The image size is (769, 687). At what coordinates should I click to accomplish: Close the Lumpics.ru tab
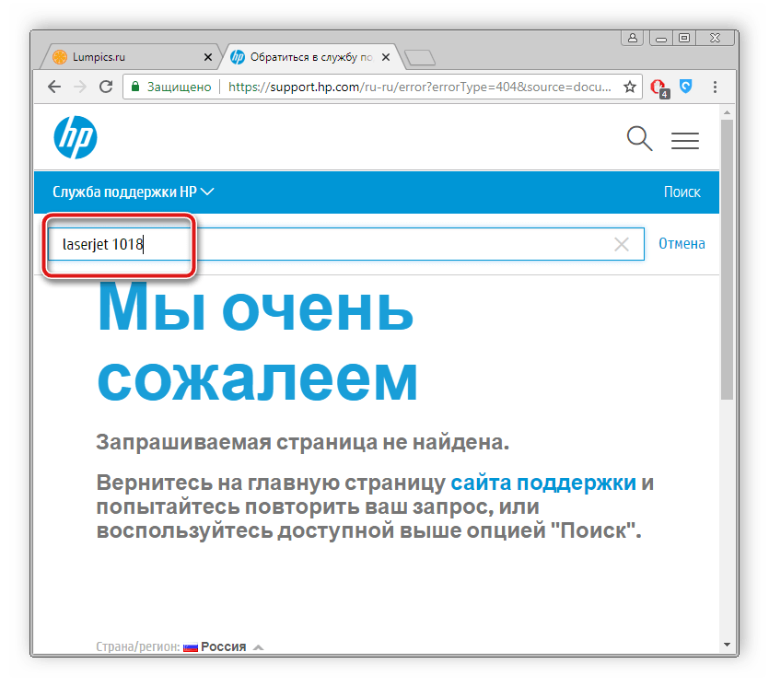click(x=208, y=57)
